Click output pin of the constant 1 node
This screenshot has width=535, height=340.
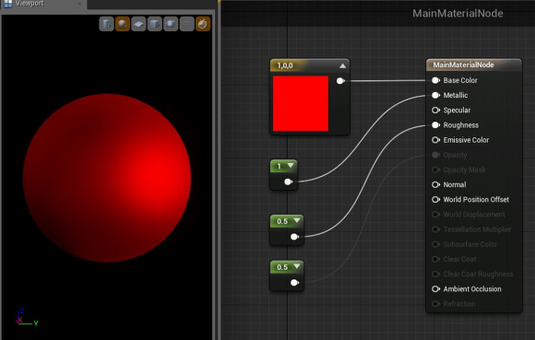point(289,182)
